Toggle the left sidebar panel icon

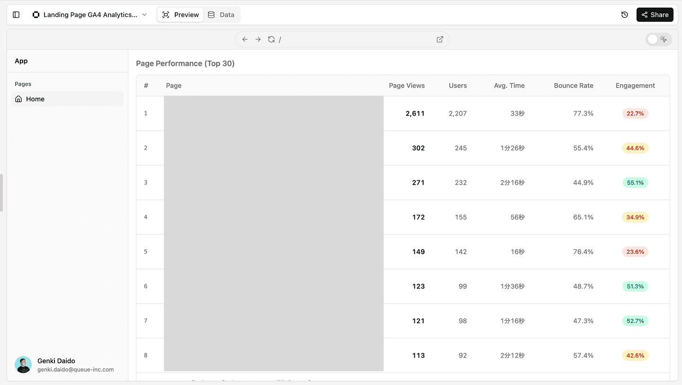coord(16,15)
